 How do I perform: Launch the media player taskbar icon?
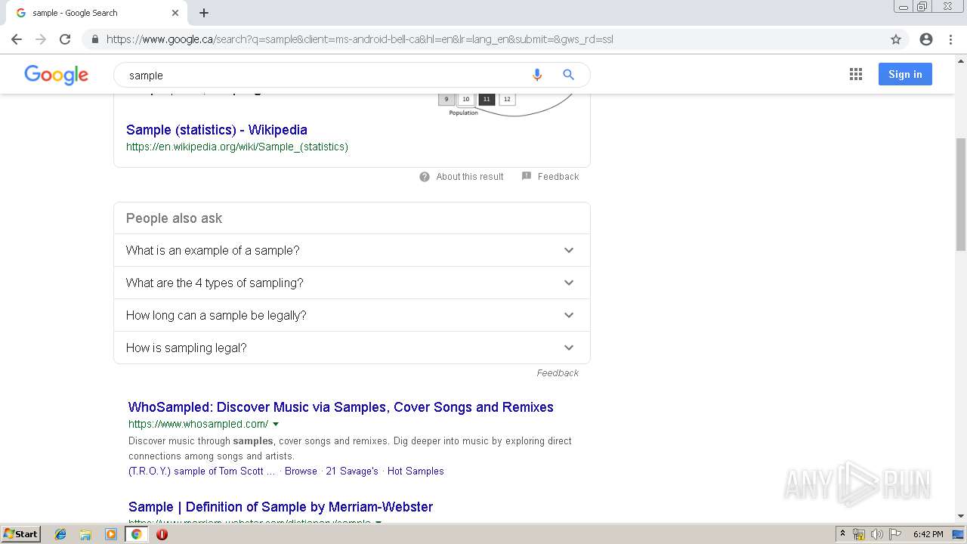pos(111,534)
